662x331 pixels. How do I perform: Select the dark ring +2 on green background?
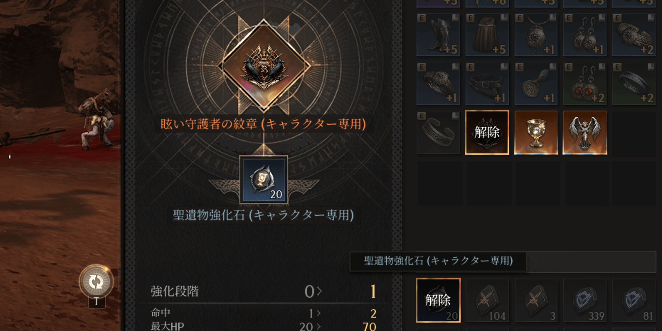pos(634,83)
